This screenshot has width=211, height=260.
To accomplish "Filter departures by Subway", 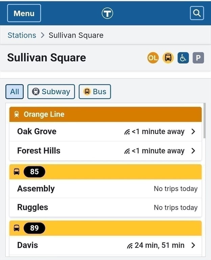I will 51,92.
